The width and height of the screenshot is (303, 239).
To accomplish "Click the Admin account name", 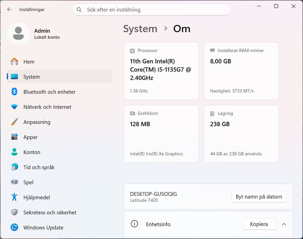I will coord(42,31).
